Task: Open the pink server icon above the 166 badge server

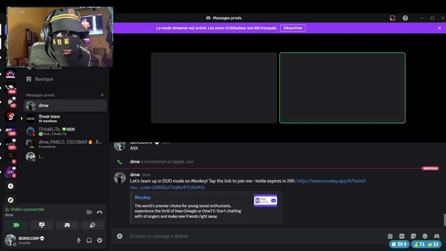Action: click(10, 74)
